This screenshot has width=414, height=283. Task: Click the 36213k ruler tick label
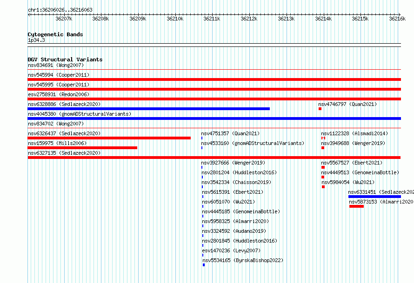tap(286, 19)
